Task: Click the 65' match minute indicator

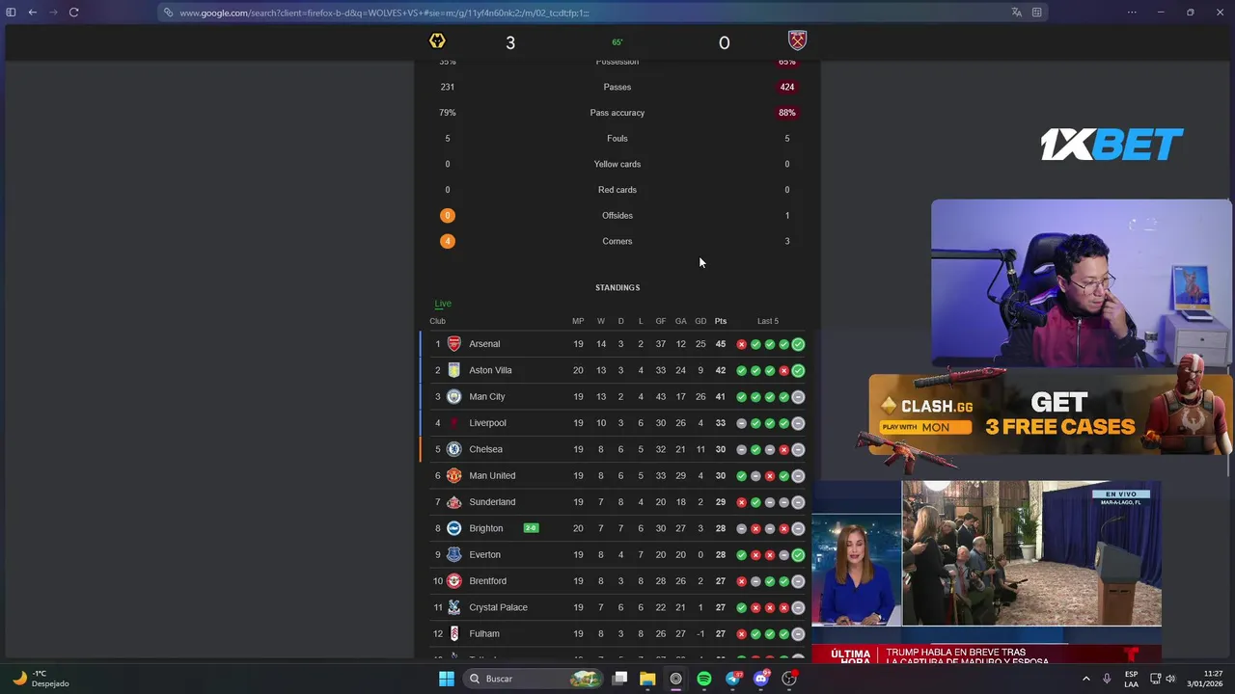Action: (x=617, y=42)
